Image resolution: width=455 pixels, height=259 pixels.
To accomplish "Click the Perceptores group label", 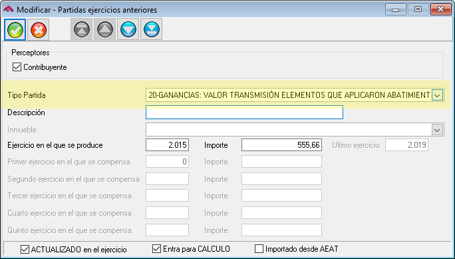I will coord(31,53).
